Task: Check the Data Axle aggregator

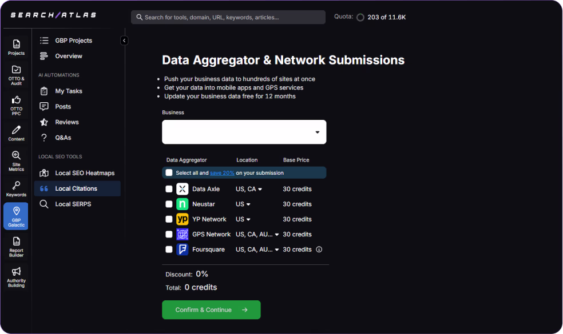Action: [168, 188]
